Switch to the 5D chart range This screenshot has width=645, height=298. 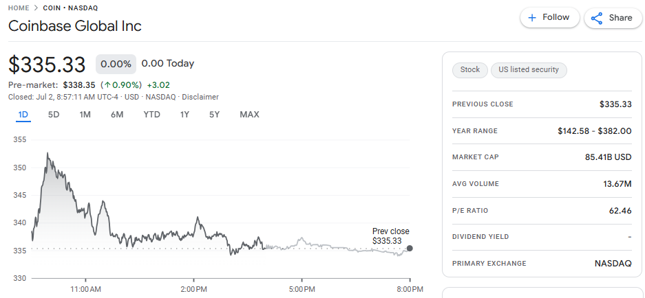[x=54, y=115]
